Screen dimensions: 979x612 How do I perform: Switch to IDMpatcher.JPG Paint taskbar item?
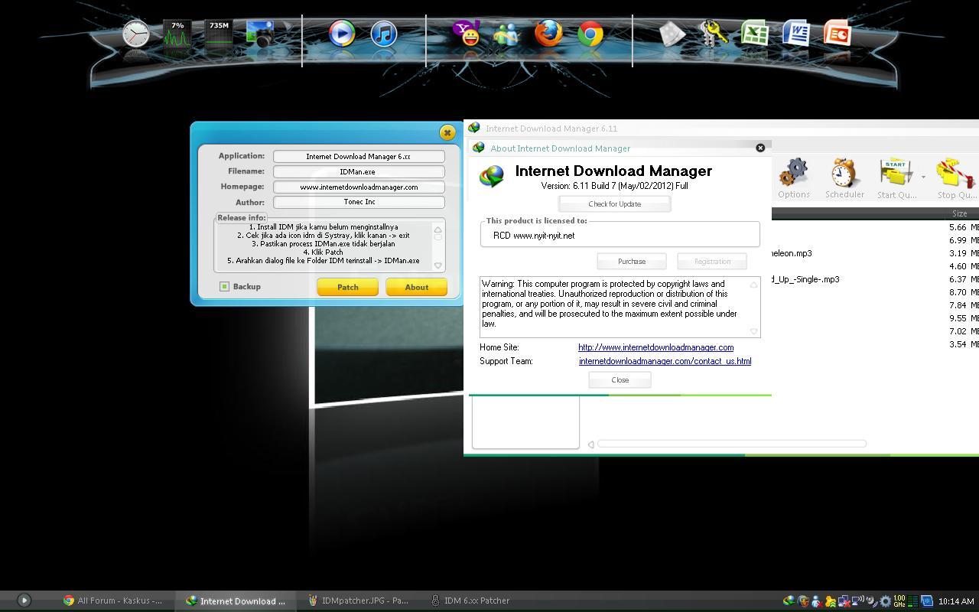(358, 601)
